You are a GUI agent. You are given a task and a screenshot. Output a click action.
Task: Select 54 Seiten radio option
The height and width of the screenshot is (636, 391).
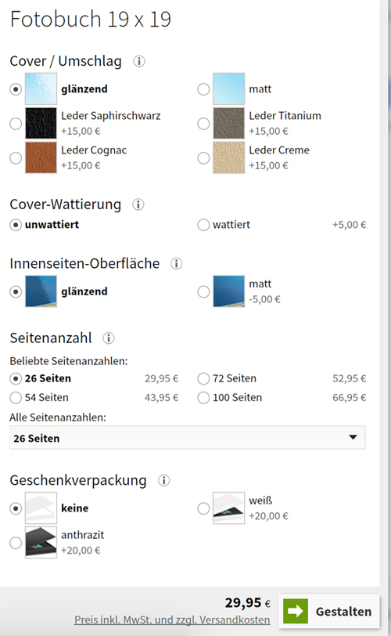tap(16, 398)
